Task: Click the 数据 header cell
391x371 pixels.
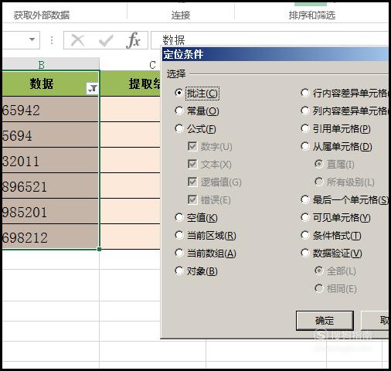Action: pos(51,83)
